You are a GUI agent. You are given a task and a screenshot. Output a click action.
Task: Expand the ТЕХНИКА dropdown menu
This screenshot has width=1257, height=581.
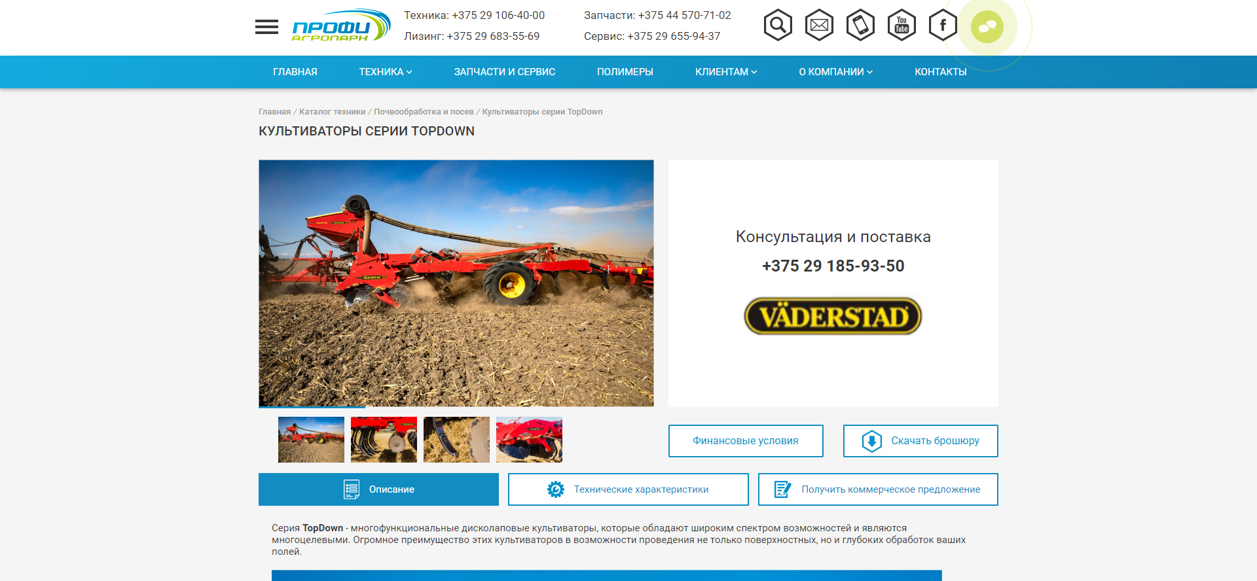(x=385, y=72)
